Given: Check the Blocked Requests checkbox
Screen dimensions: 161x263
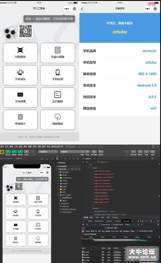Looking at the screenshot, I should point(83,234).
